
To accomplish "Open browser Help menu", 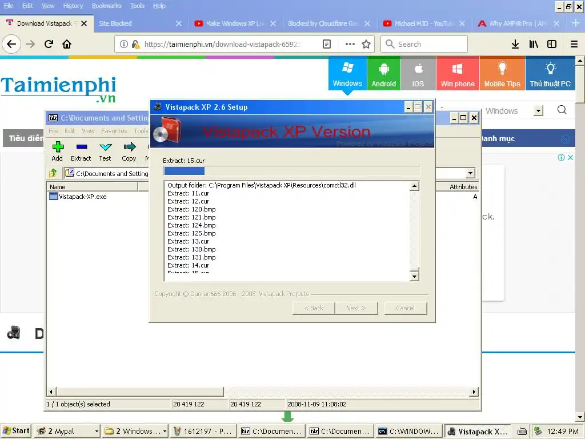I will coord(159,6).
